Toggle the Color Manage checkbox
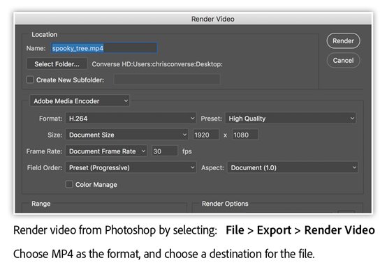Viewport: 387px width, 279px height. pyautogui.click(x=69, y=184)
